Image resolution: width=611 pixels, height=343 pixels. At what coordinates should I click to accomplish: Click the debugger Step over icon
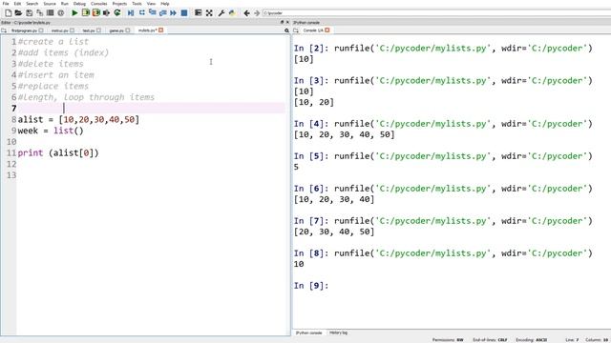[142, 12]
